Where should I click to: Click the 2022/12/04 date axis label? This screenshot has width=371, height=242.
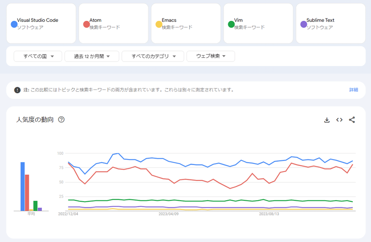68,214
